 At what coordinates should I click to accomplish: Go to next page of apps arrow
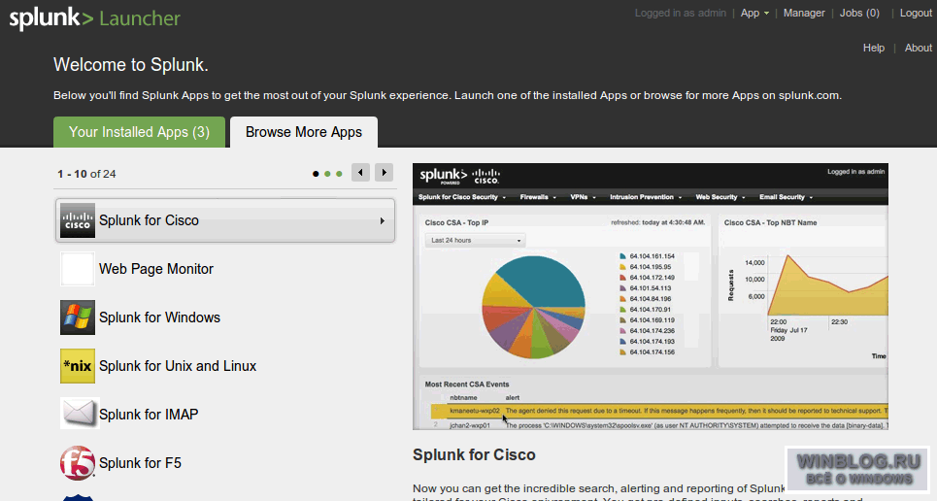click(385, 173)
